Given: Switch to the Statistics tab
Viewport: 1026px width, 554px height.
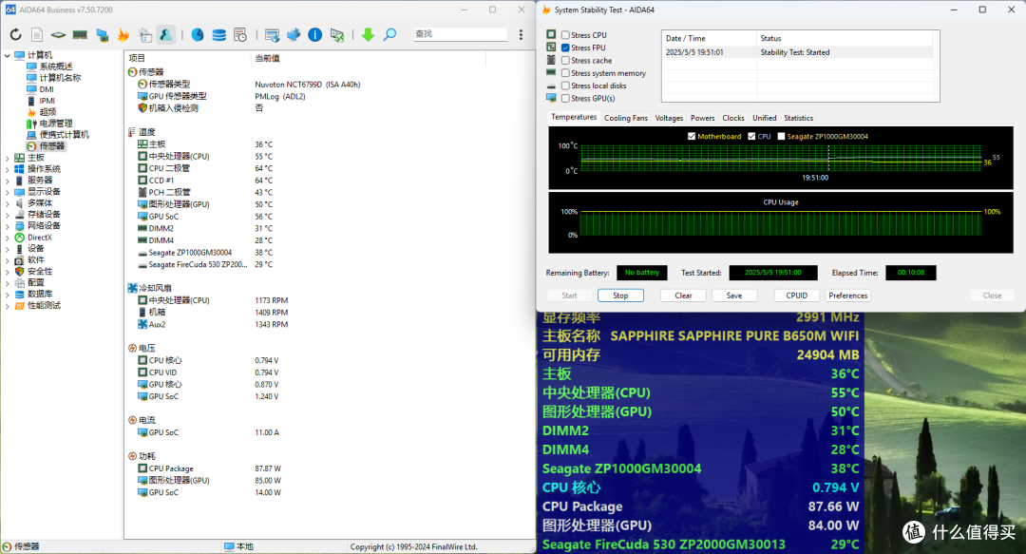Looking at the screenshot, I should click(798, 118).
